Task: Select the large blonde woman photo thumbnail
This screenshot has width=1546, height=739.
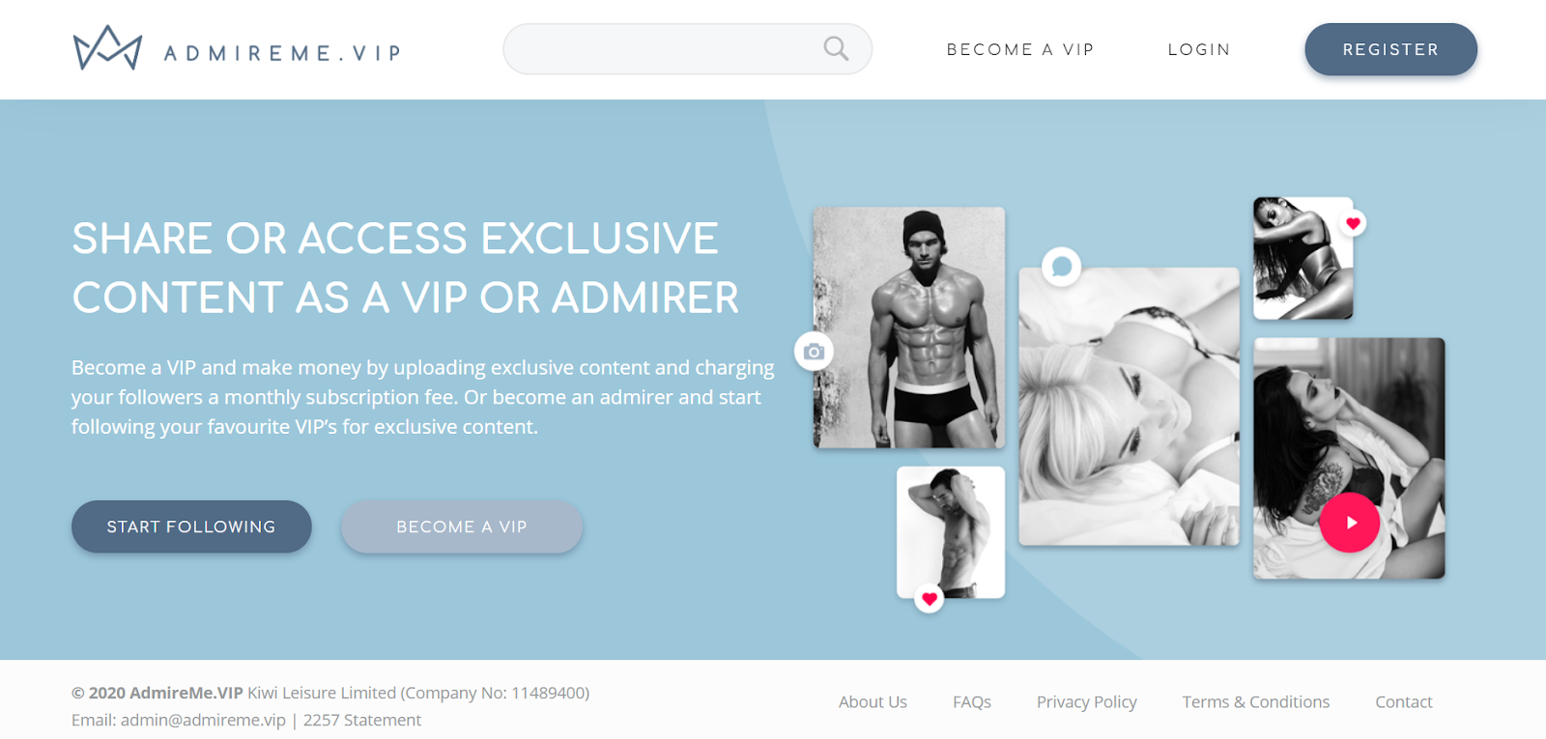Action: 1129,407
